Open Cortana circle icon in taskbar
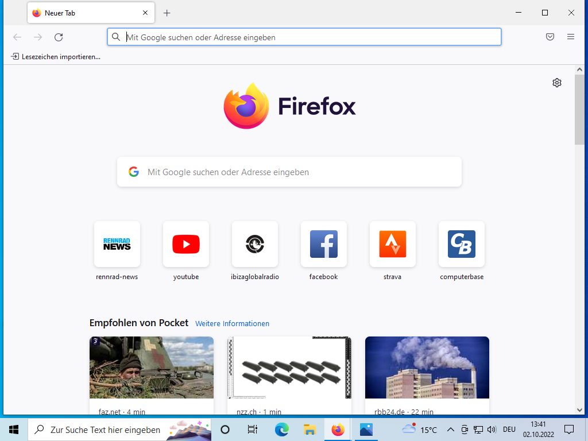The height and width of the screenshot is (441, 588). pyautogui.click(x=225, y=430)
